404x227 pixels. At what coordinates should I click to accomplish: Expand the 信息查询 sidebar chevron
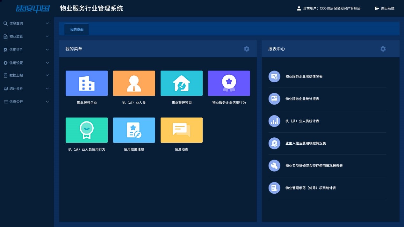(x=47, y=24)
